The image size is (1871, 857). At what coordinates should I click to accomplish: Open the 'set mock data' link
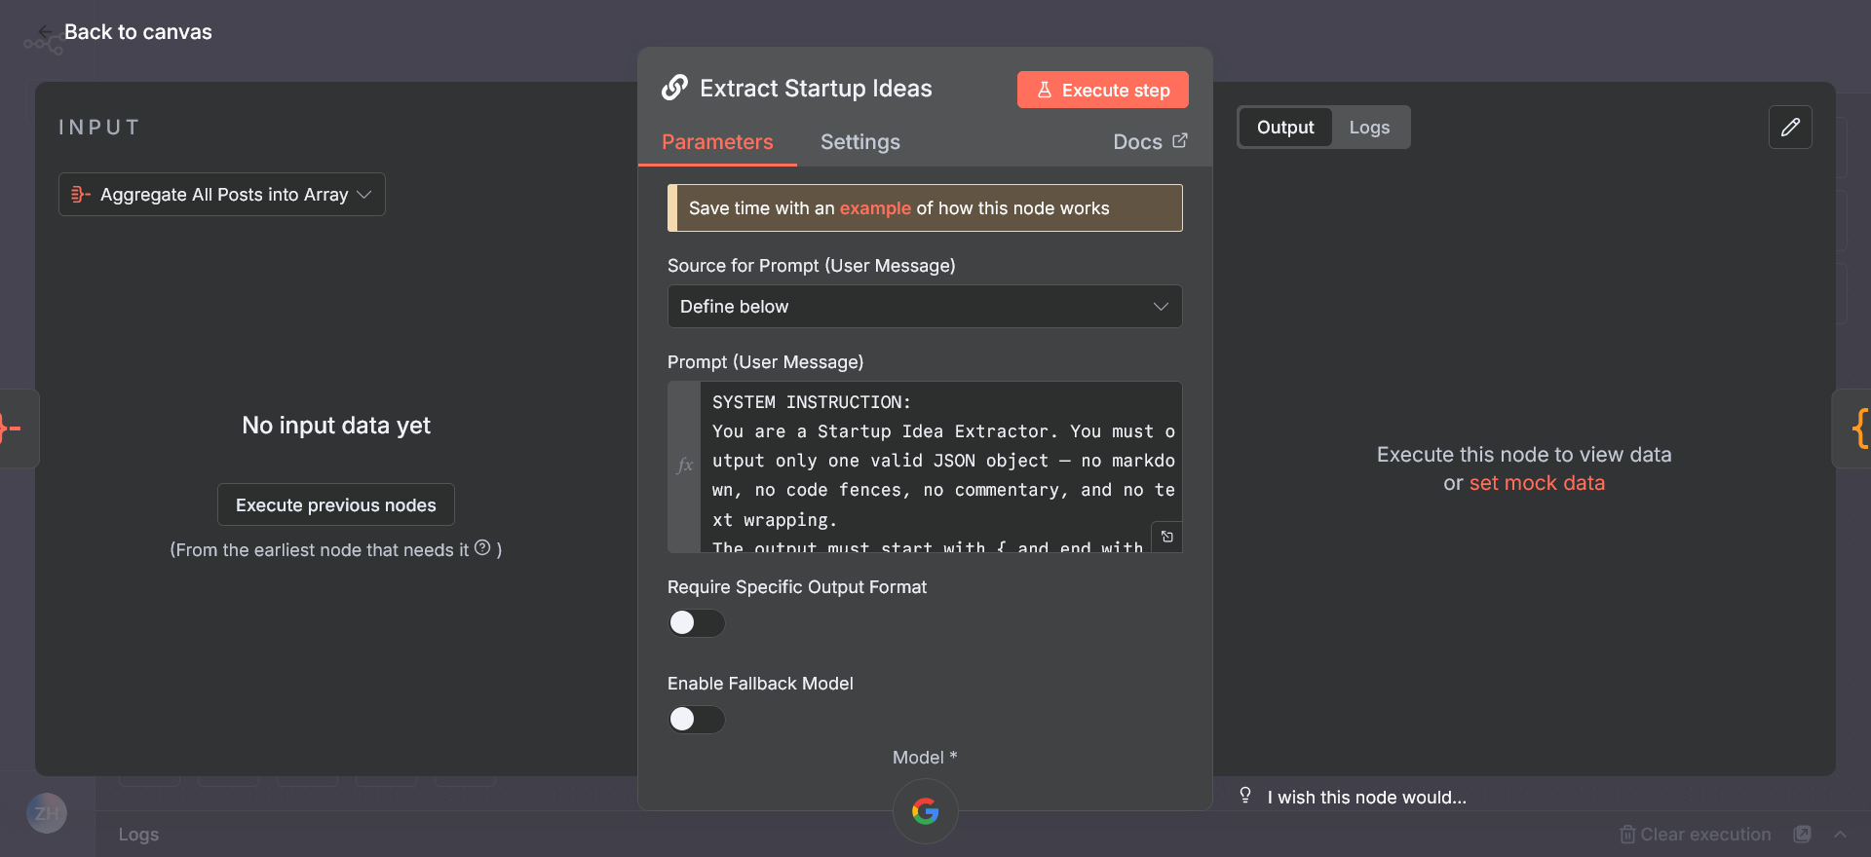tap(1536, 483)
